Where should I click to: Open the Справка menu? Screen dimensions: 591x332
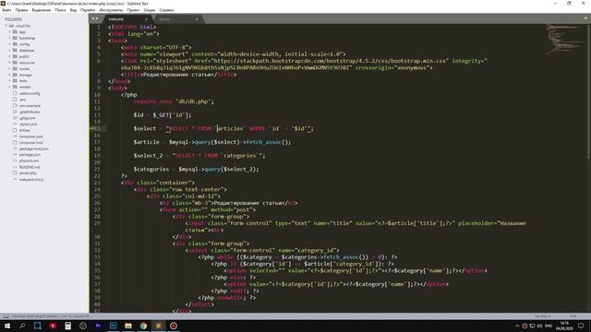click(x=166, y=10)
